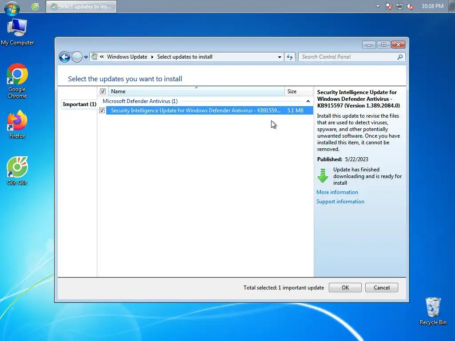Image resolution: width=455 pixels, height=341 pixels.
Task: Open the Windows Start orb
Action: [x=12, y=7]
